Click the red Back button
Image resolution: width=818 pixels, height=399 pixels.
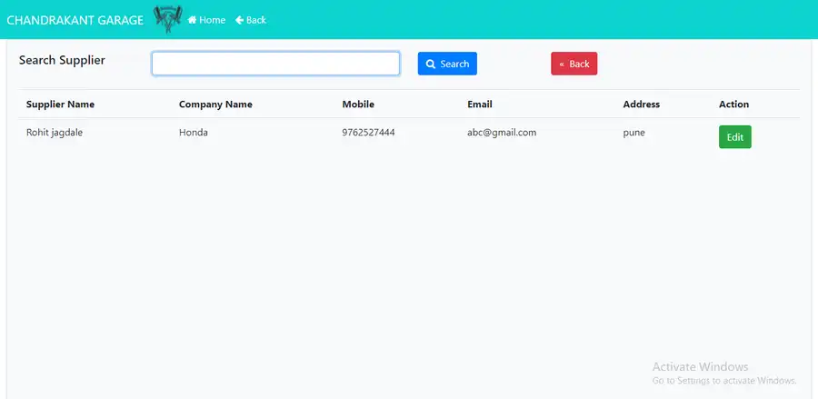coord(574,64)
